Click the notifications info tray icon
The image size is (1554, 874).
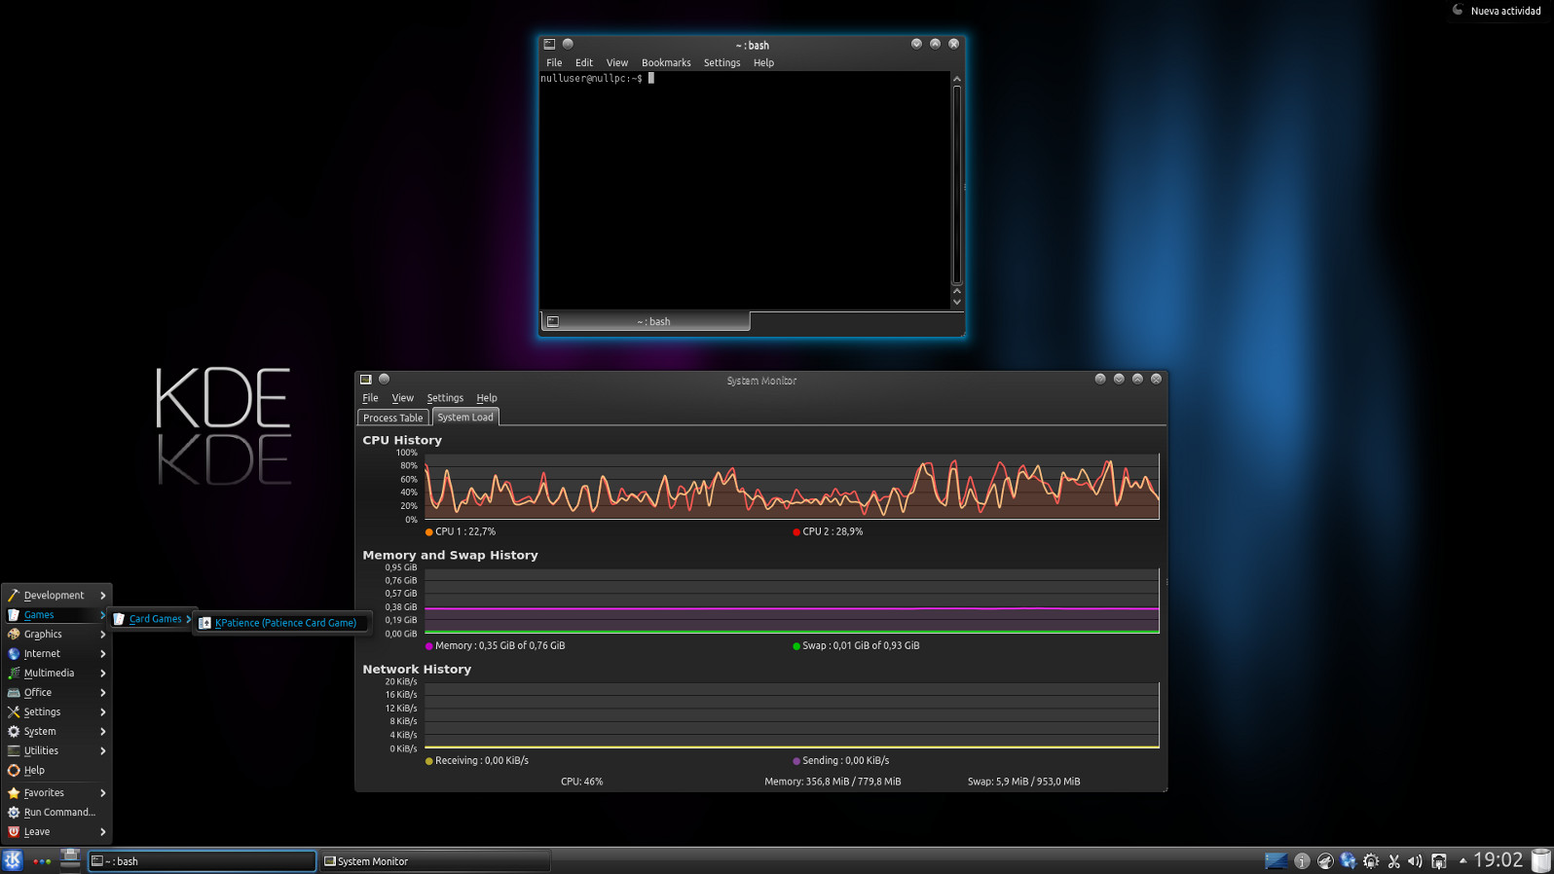1302,861
